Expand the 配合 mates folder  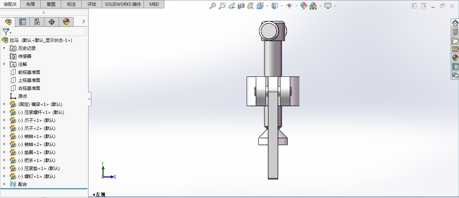tap(4, 185)
